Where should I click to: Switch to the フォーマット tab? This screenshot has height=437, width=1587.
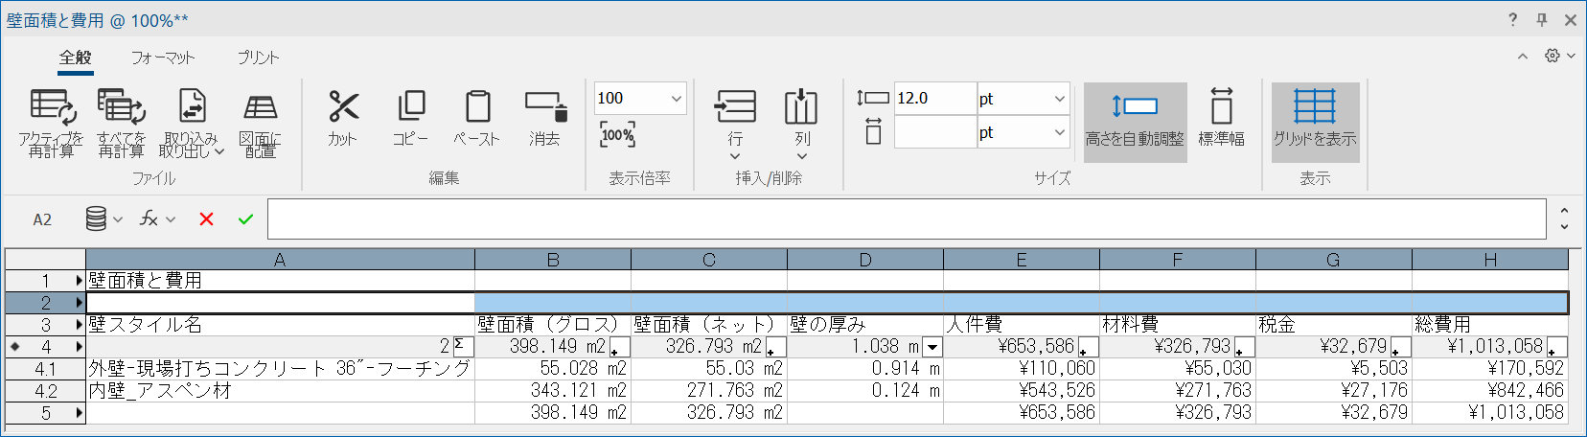tap(163, 57)
